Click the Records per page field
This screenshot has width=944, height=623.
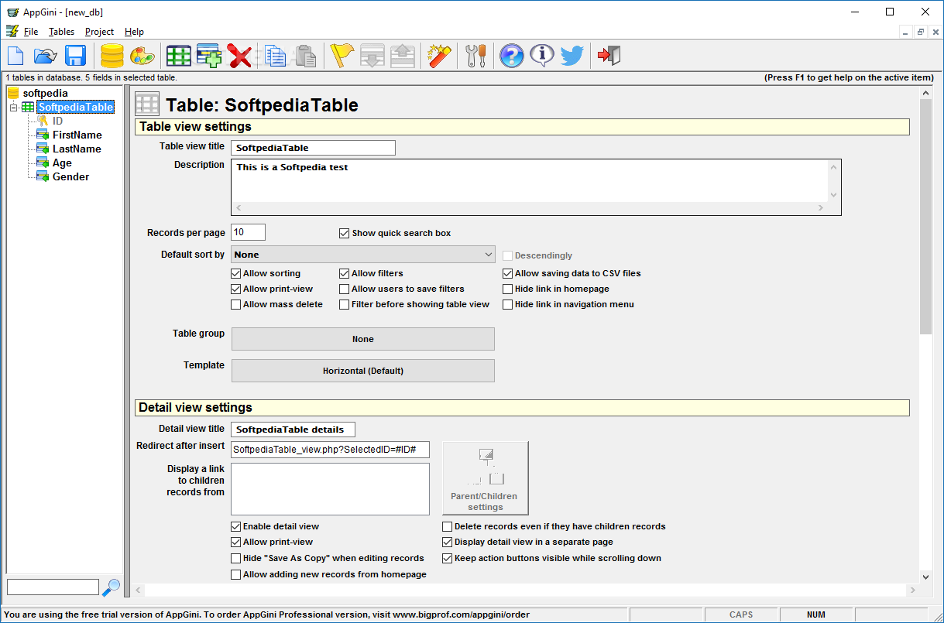click(x=248, y=232)
